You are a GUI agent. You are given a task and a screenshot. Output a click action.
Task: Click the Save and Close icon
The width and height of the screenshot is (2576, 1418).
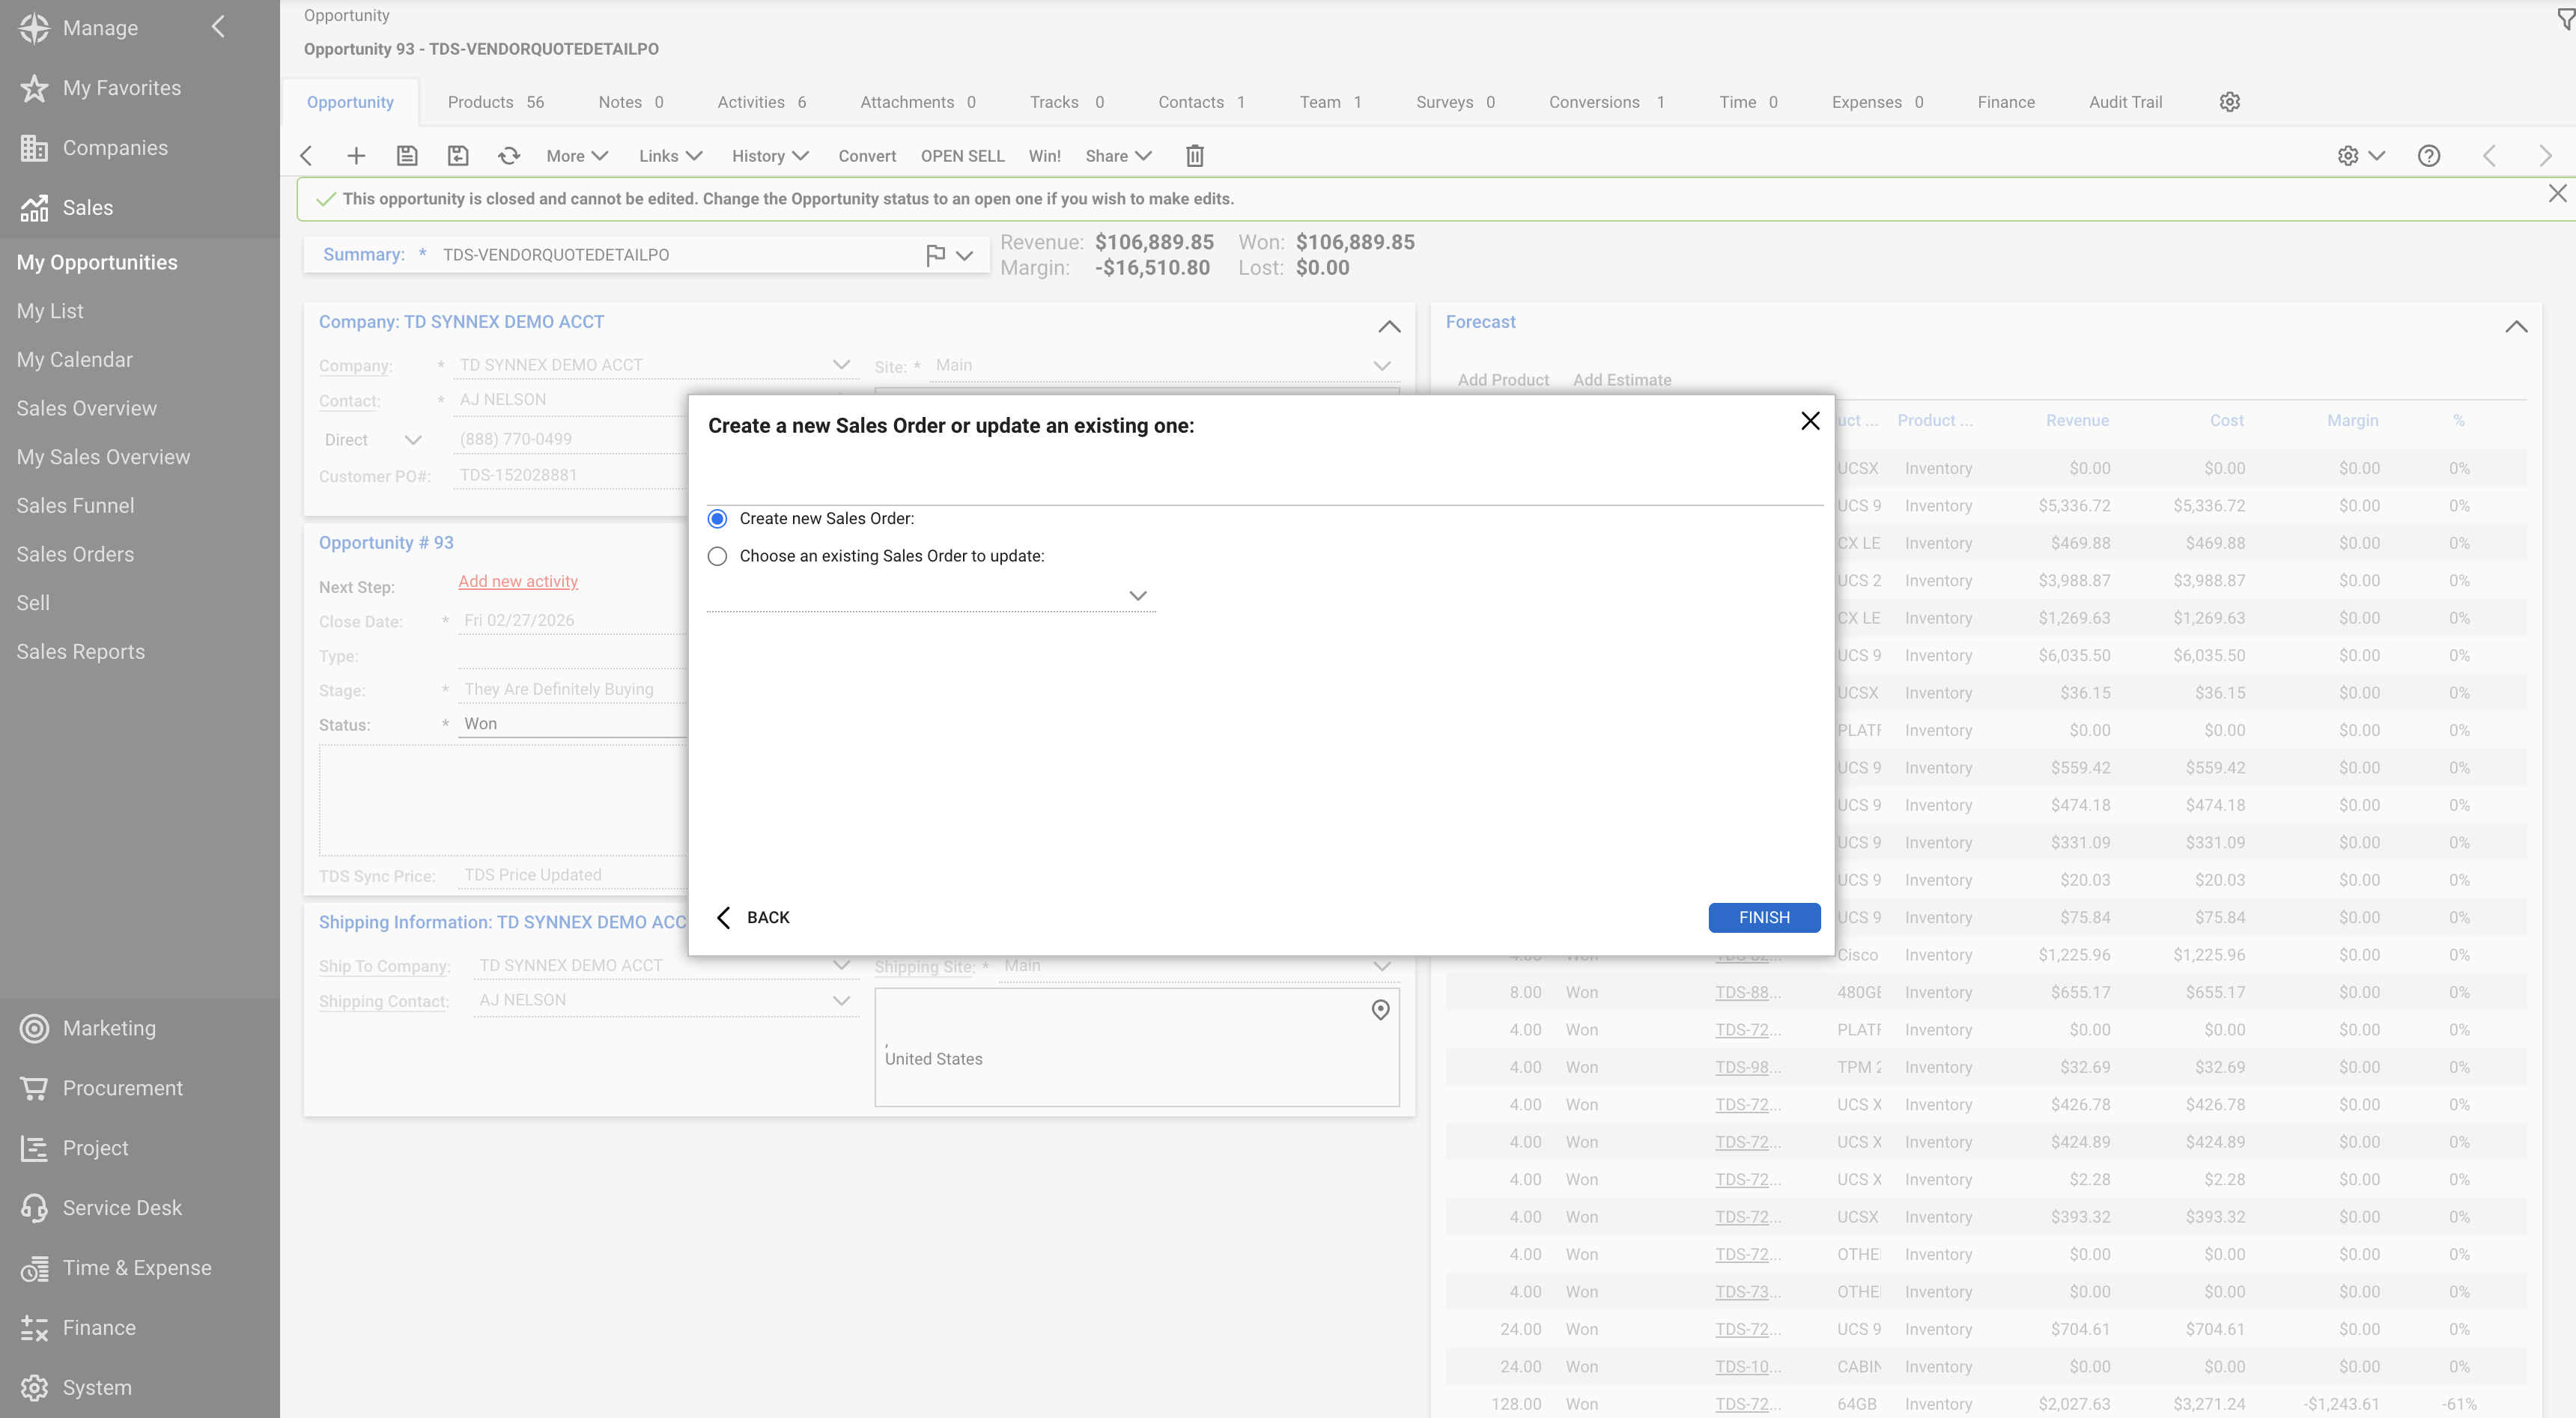[458, 156]
